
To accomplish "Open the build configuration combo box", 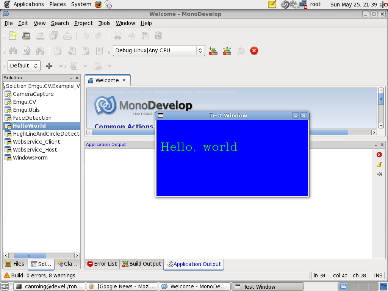I will [x=159, y=50].
